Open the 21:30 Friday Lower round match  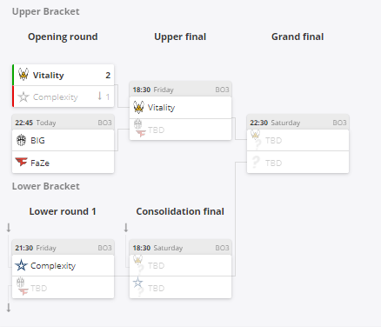point(63,248)
